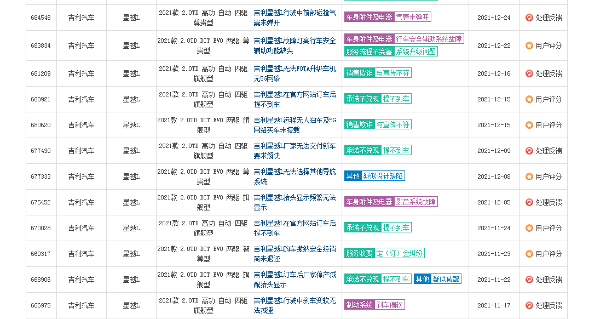Open complaint 吉利星越L无法FOTA升级车机无5G网络

tap(295, 73)
